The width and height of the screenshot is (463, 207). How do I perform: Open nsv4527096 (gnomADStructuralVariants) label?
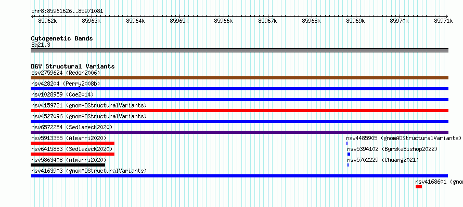(x=89, y=116)
